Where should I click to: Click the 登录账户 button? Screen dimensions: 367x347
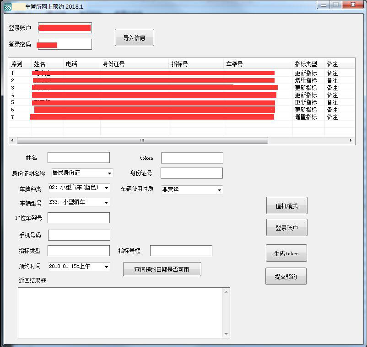click(x=286, y=228)
